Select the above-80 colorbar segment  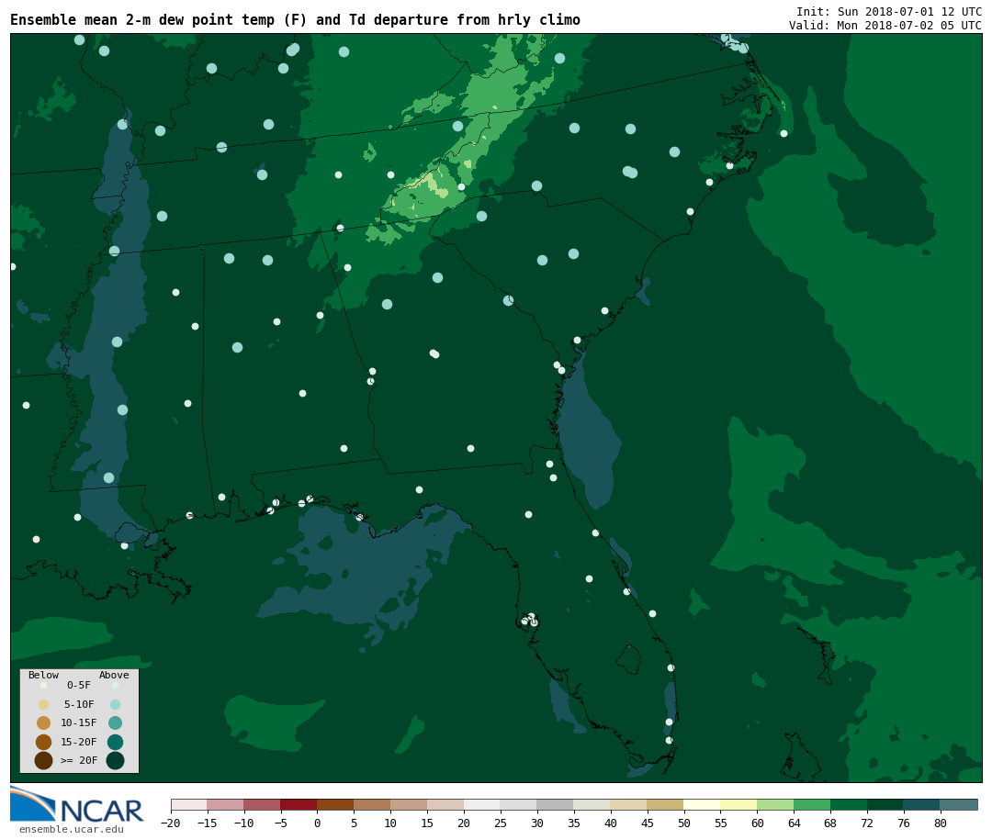959,805
